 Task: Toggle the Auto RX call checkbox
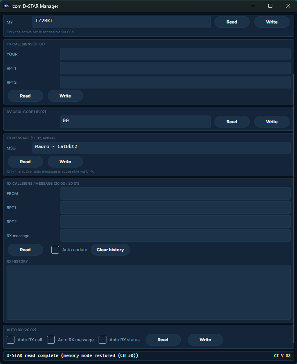click(x=11, y=340)
